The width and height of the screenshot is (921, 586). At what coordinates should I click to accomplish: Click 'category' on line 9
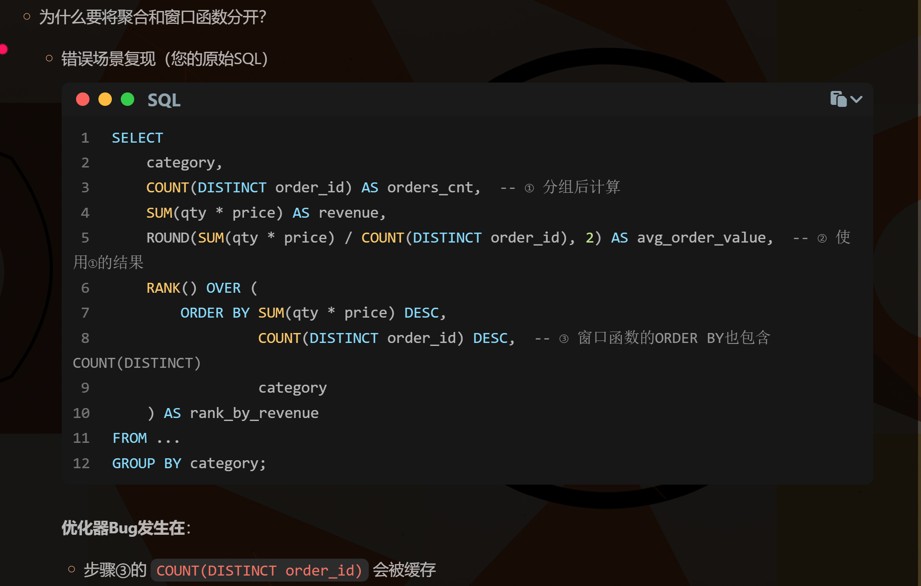pyautogui.click(x=293, y=388)
